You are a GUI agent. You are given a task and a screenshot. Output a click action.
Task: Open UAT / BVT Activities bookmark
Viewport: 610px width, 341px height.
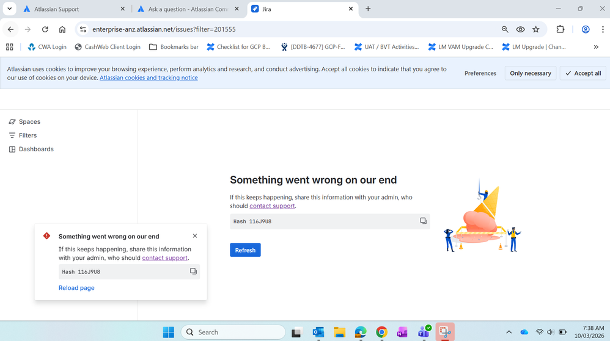tap(387, 47)
